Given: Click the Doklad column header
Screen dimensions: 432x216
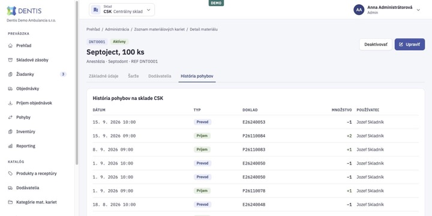Looking at the screenshot, I should point(250,110).
